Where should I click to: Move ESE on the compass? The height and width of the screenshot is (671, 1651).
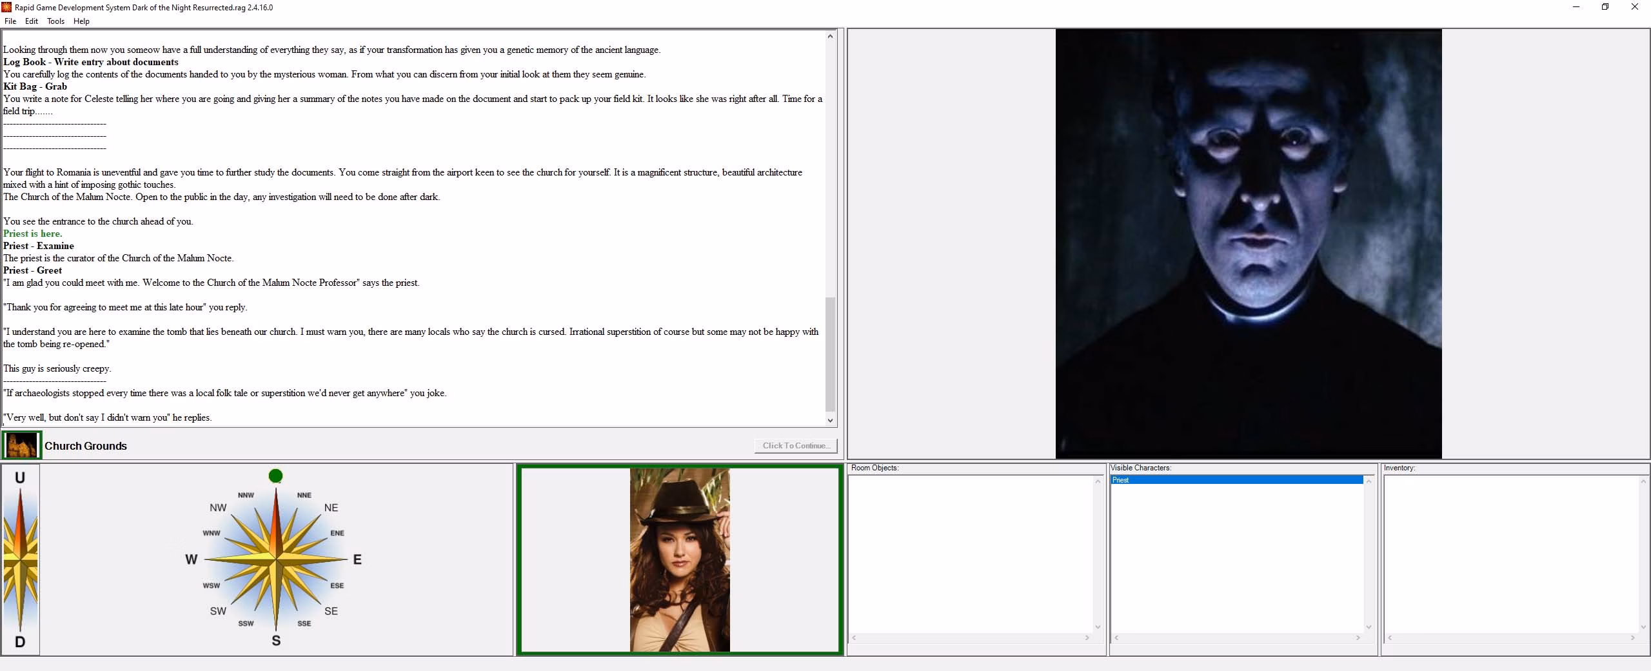(x=337, y=585)
